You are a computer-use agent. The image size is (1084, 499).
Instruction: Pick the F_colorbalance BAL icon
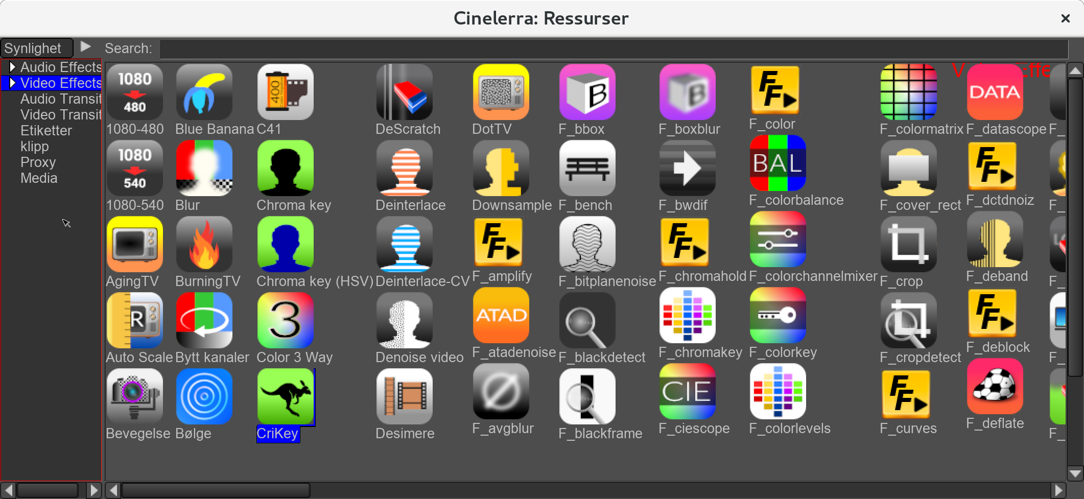point(777,163)
